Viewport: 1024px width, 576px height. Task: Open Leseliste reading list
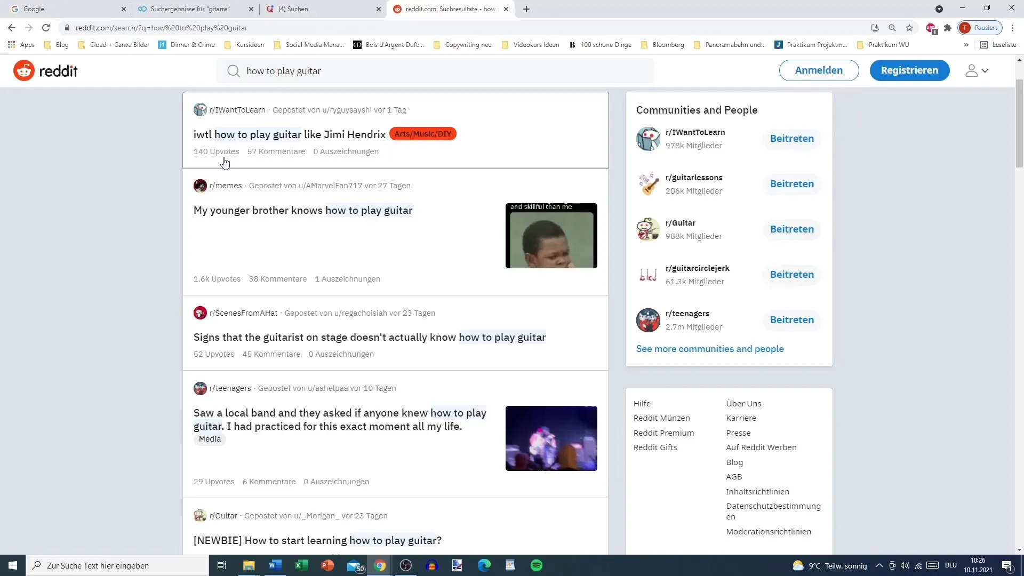[x=998, y=45]
